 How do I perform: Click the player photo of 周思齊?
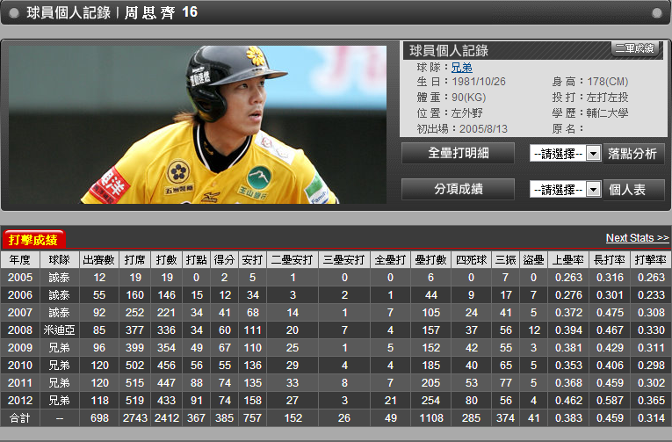(198, 125)
